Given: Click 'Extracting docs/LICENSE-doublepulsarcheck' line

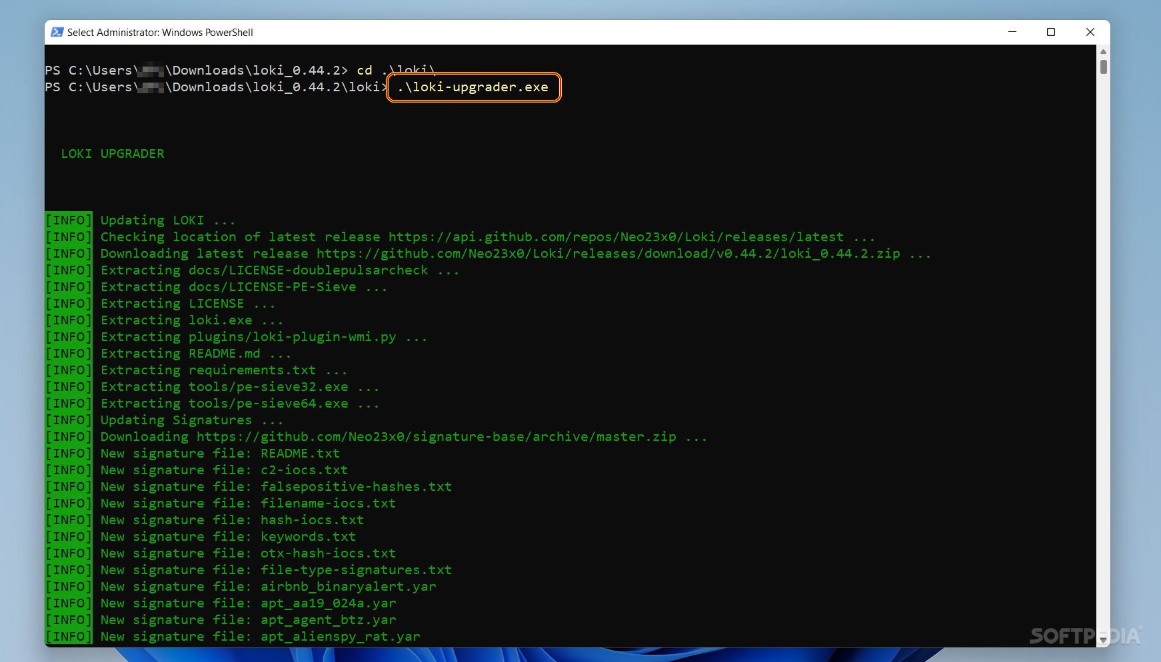Looking at the screenshot, I should pos(280,270).
